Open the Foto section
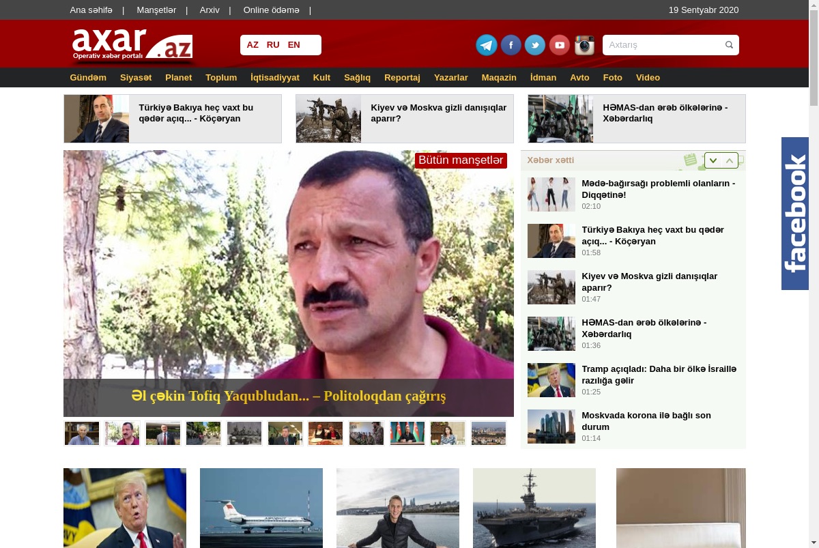Viewport: 819px width, 548px height. pos(613,78)
